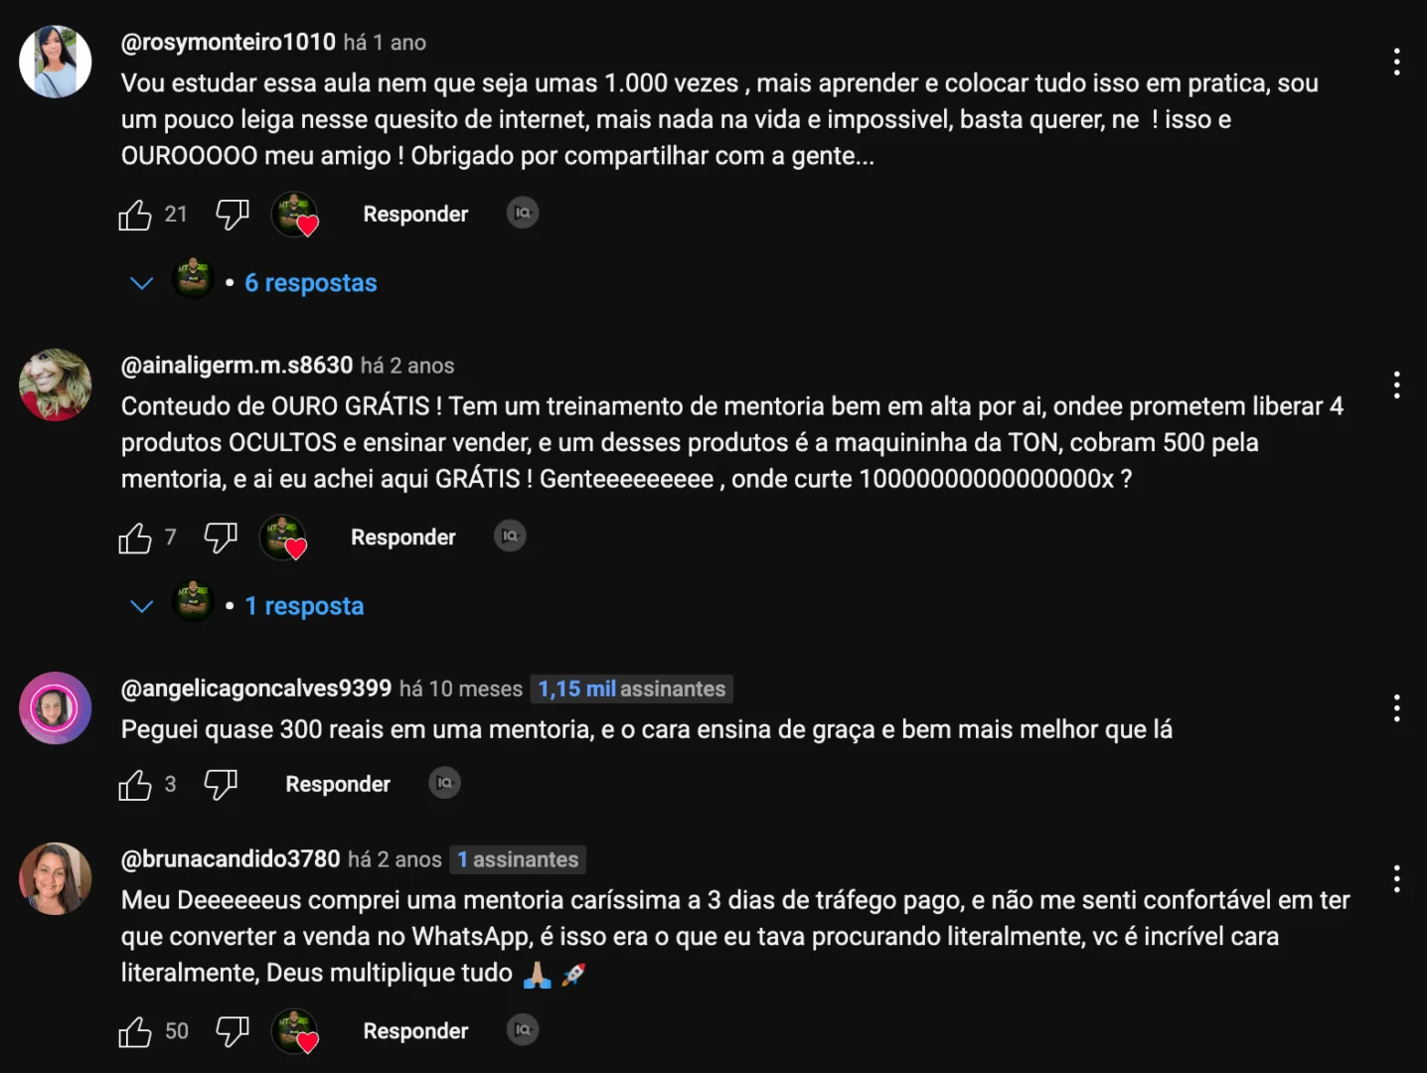Click IQ icon under @angelicagoncalves9399's comment
1427x1073 pixels.
[x=444, y=783]
